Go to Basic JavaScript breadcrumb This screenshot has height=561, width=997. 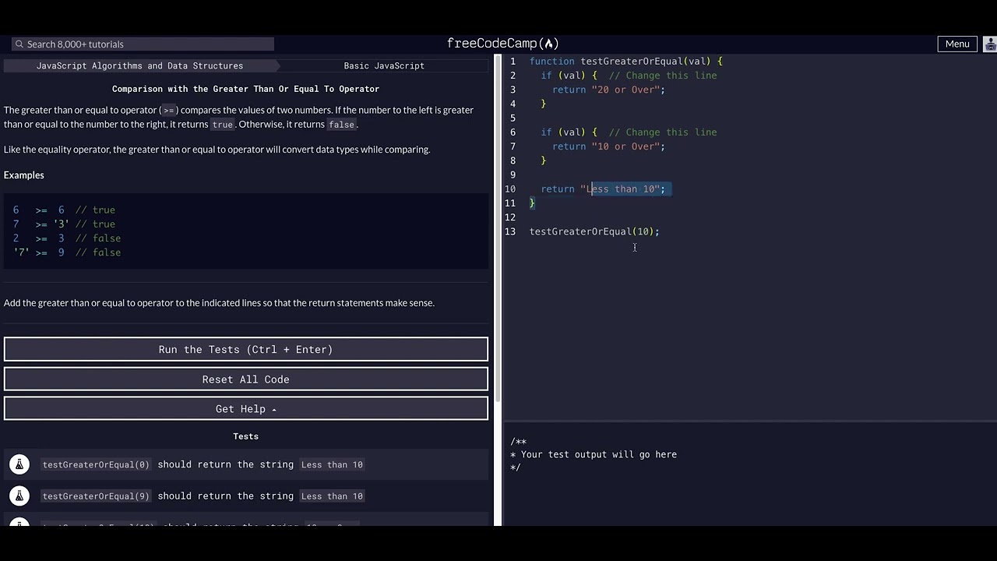click(384, 66)
